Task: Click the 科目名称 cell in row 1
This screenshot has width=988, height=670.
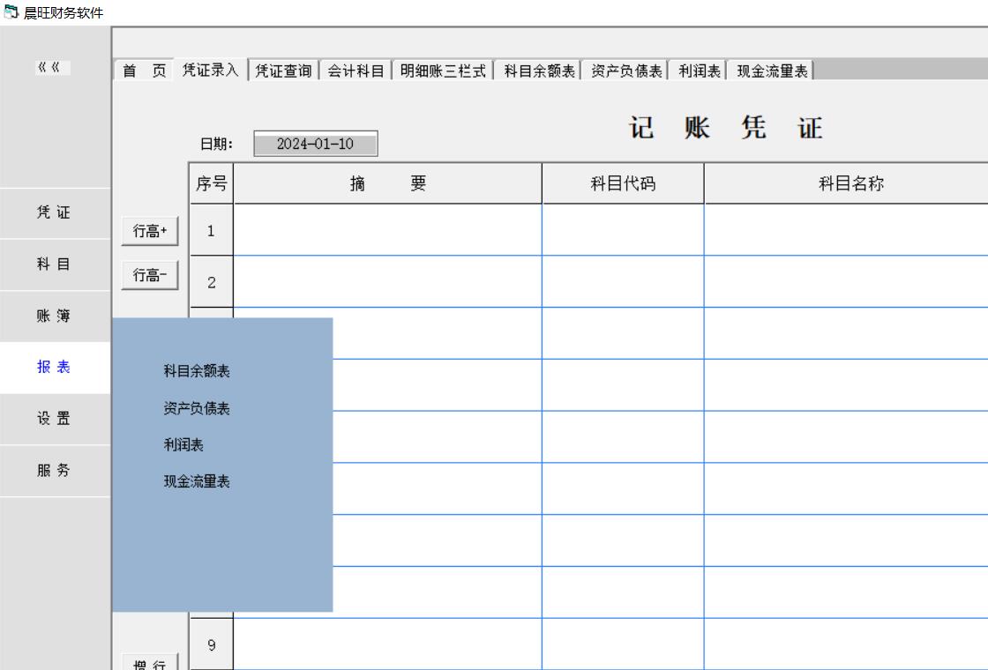Action: (x=845, y=230)
